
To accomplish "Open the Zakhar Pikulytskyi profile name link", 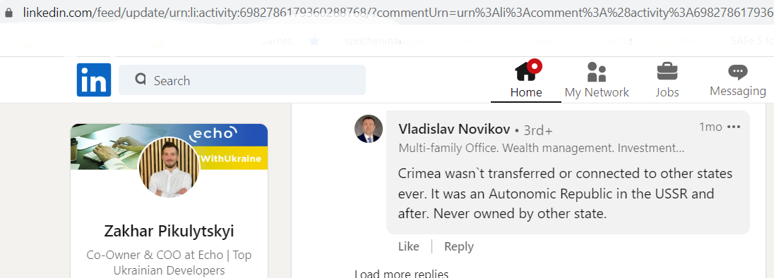I will click(x=169, y=231).
